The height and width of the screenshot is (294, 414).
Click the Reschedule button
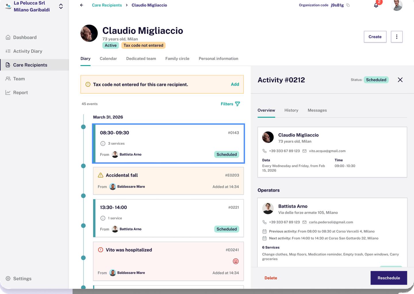389,278
